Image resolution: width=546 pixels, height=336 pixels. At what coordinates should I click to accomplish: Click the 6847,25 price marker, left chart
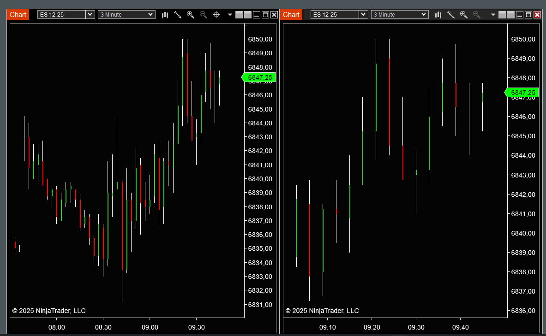259,77
